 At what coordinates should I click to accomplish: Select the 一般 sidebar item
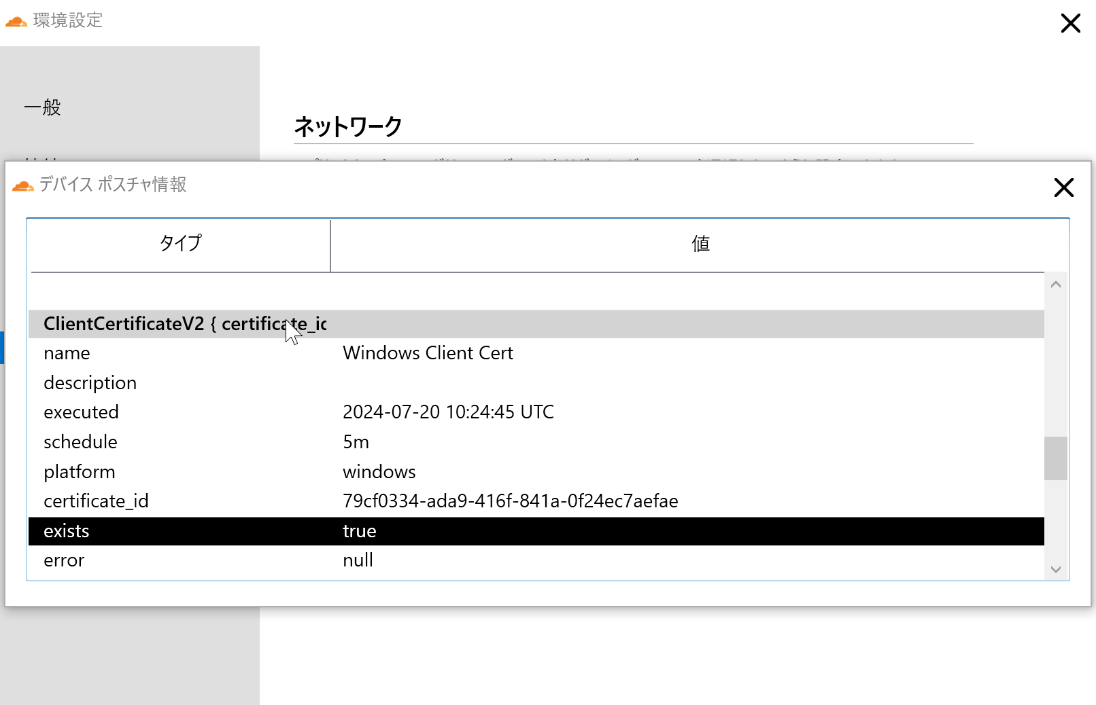pyautogui.click(x=42, y=107)
